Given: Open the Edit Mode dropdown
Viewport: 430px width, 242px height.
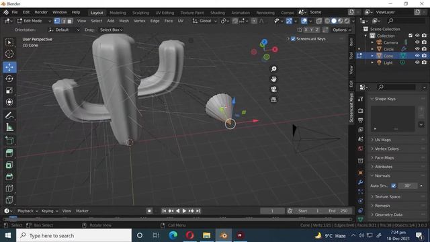Looking at the screenshot, I should [34, 21].
